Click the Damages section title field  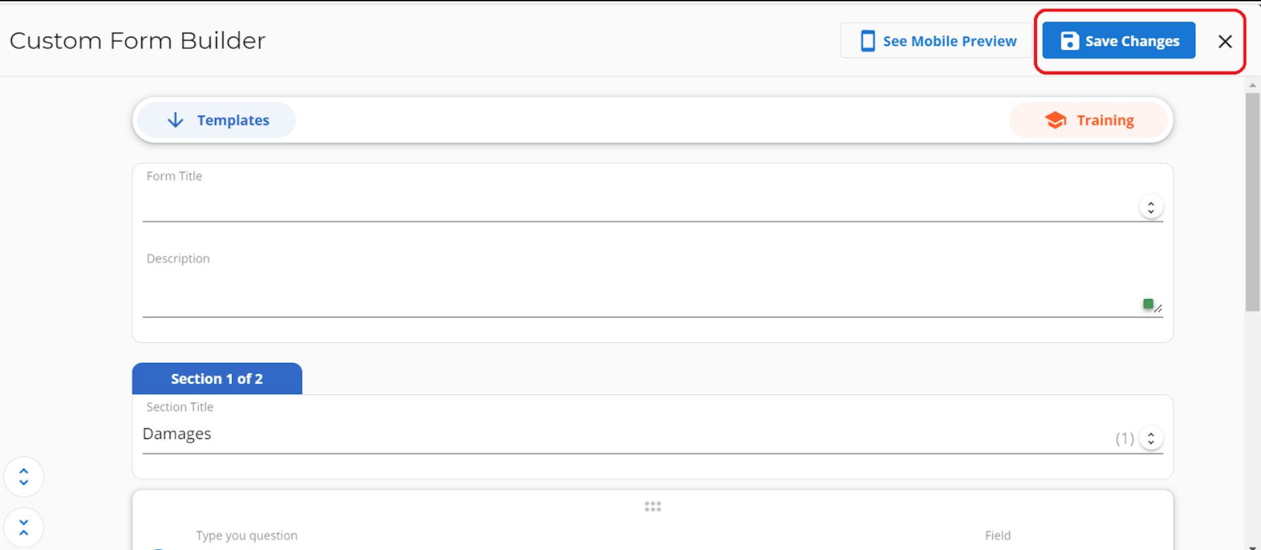coord(624,434)
